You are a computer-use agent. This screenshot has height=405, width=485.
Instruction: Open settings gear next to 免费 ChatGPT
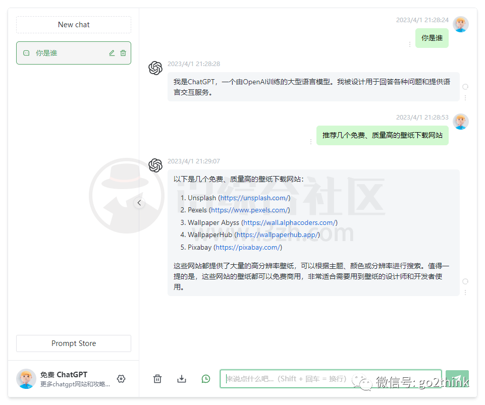tap(121, 379)
